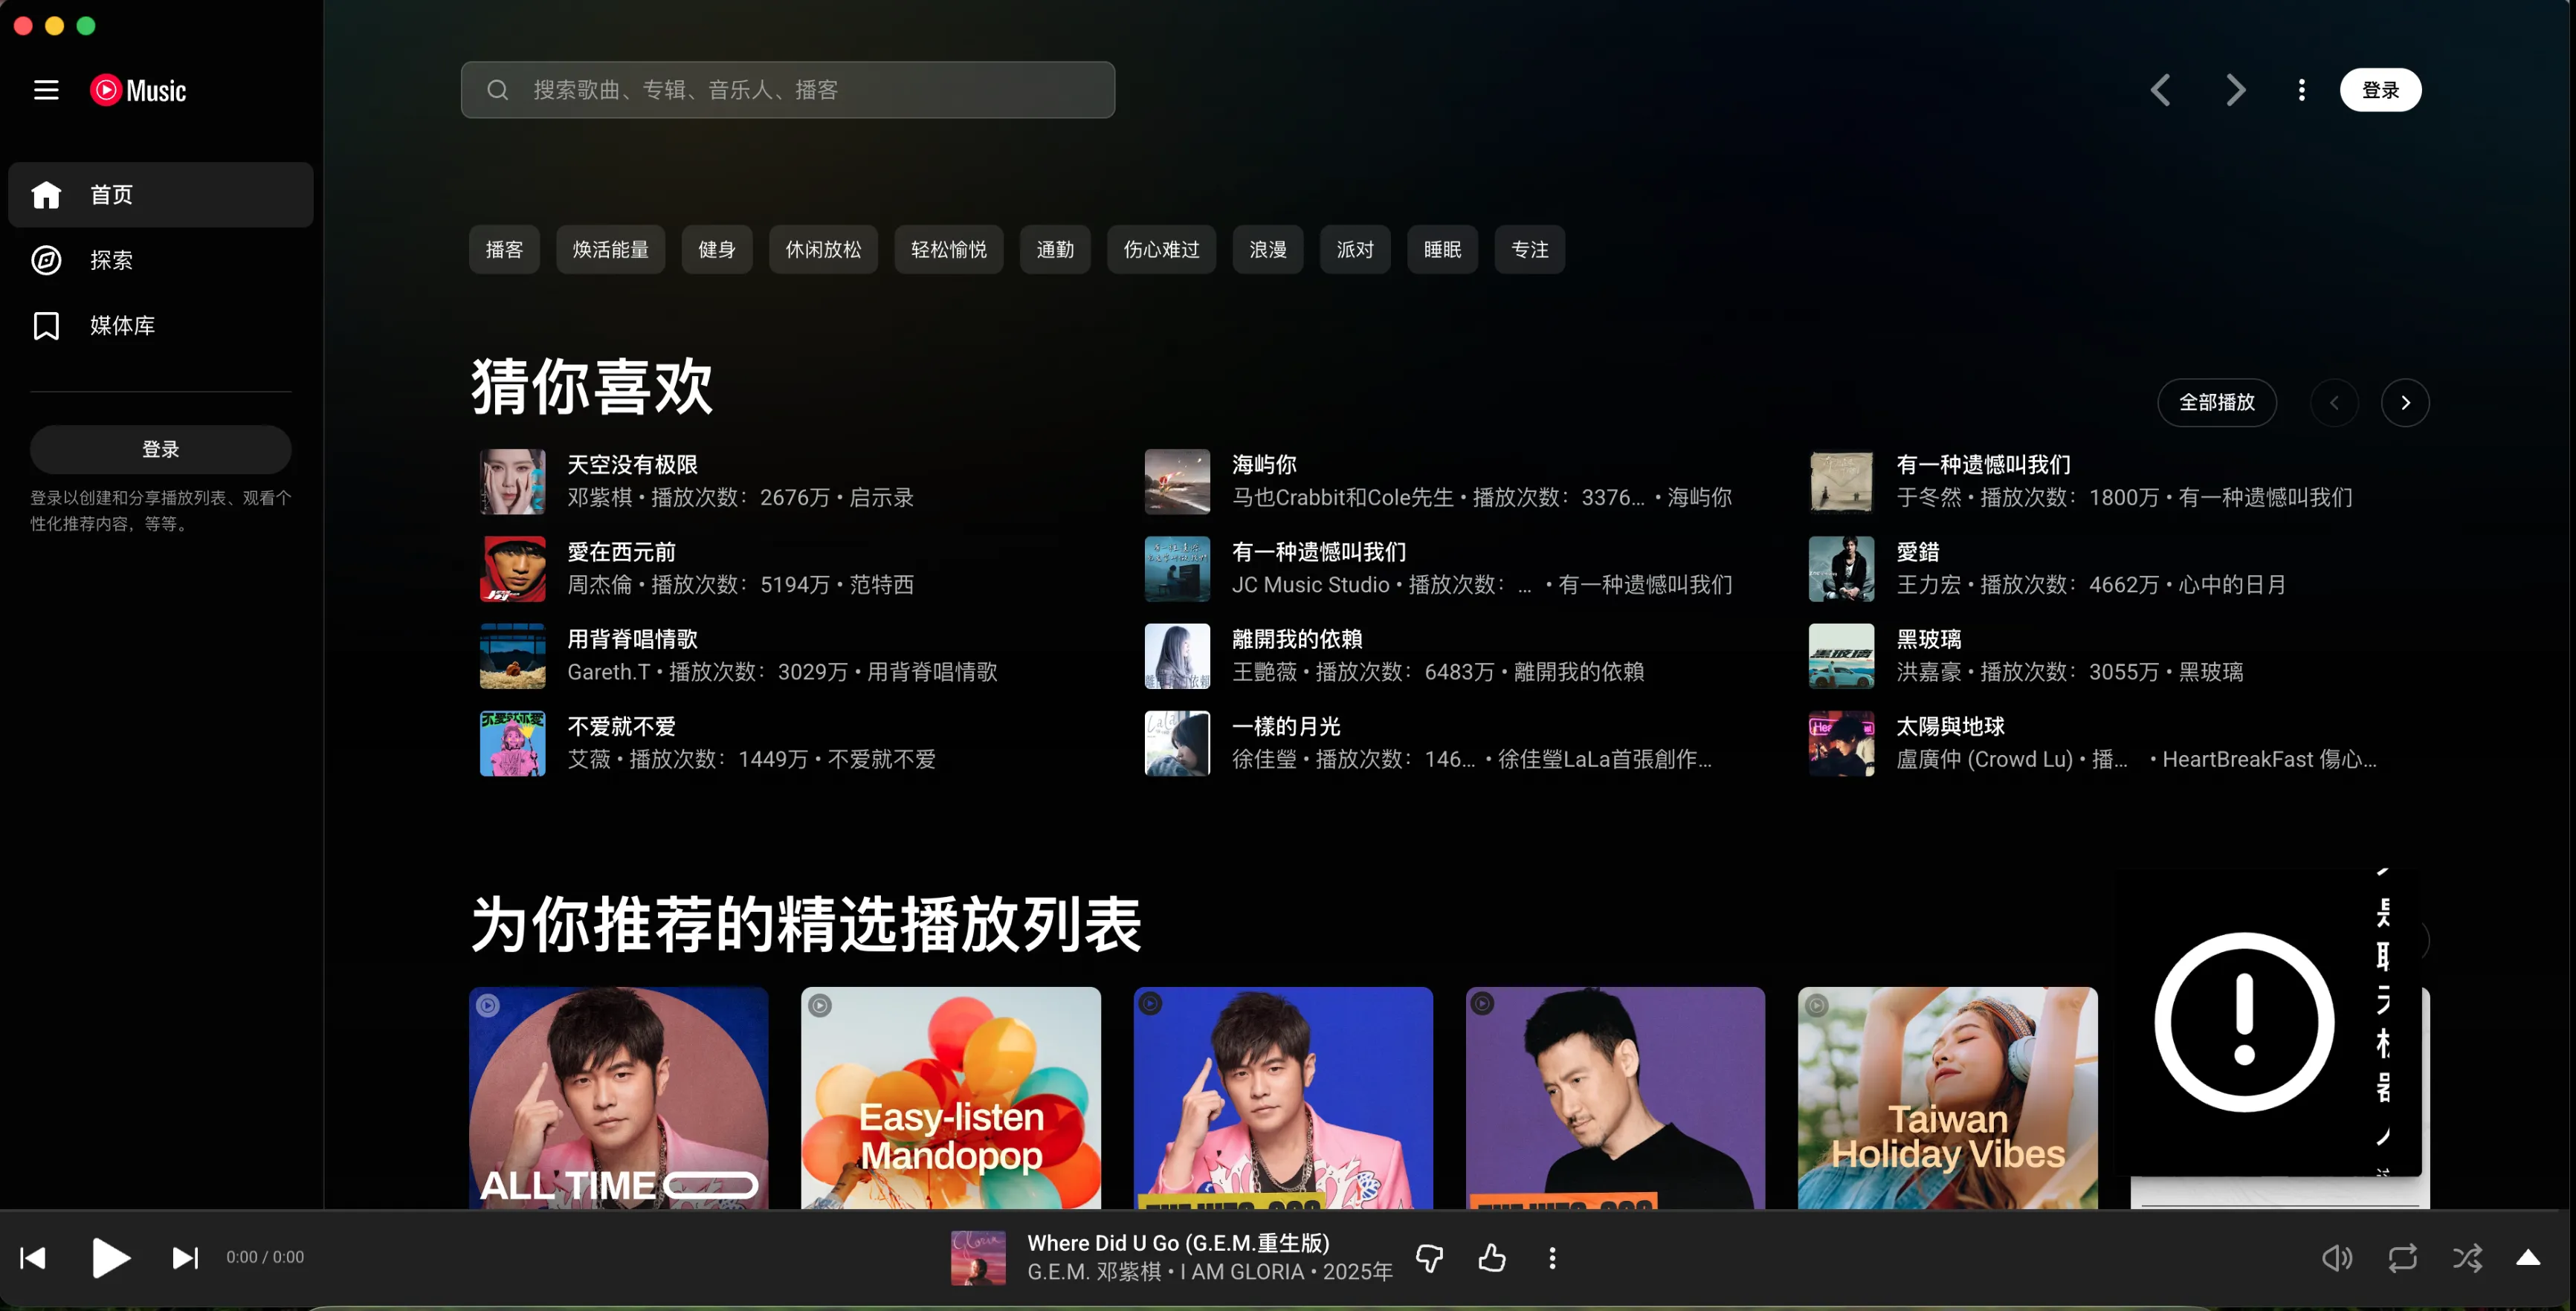Image resolution: width=2576 pixels, height=1311 pixels.
Task: Skip to the next track
Action: 185,1257
